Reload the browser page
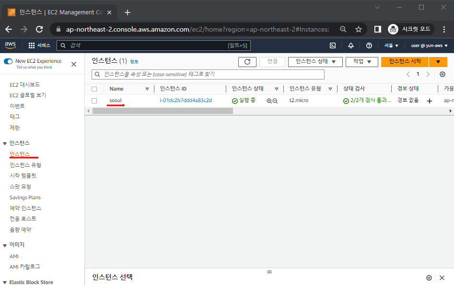454x285 pixels. 39,29
